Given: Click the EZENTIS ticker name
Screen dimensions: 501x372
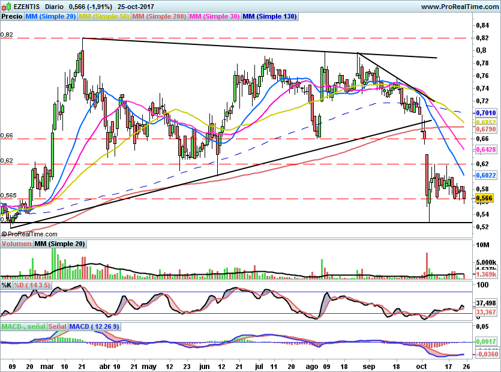Looking at the screenshot, I should (x=26, y=6).
